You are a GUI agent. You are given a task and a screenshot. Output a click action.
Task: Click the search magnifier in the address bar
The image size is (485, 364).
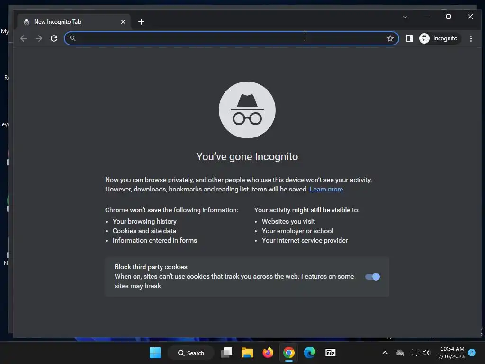coord(72,38)
